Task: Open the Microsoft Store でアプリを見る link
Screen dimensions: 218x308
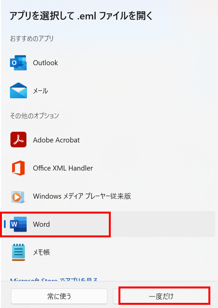Action: 54,279
